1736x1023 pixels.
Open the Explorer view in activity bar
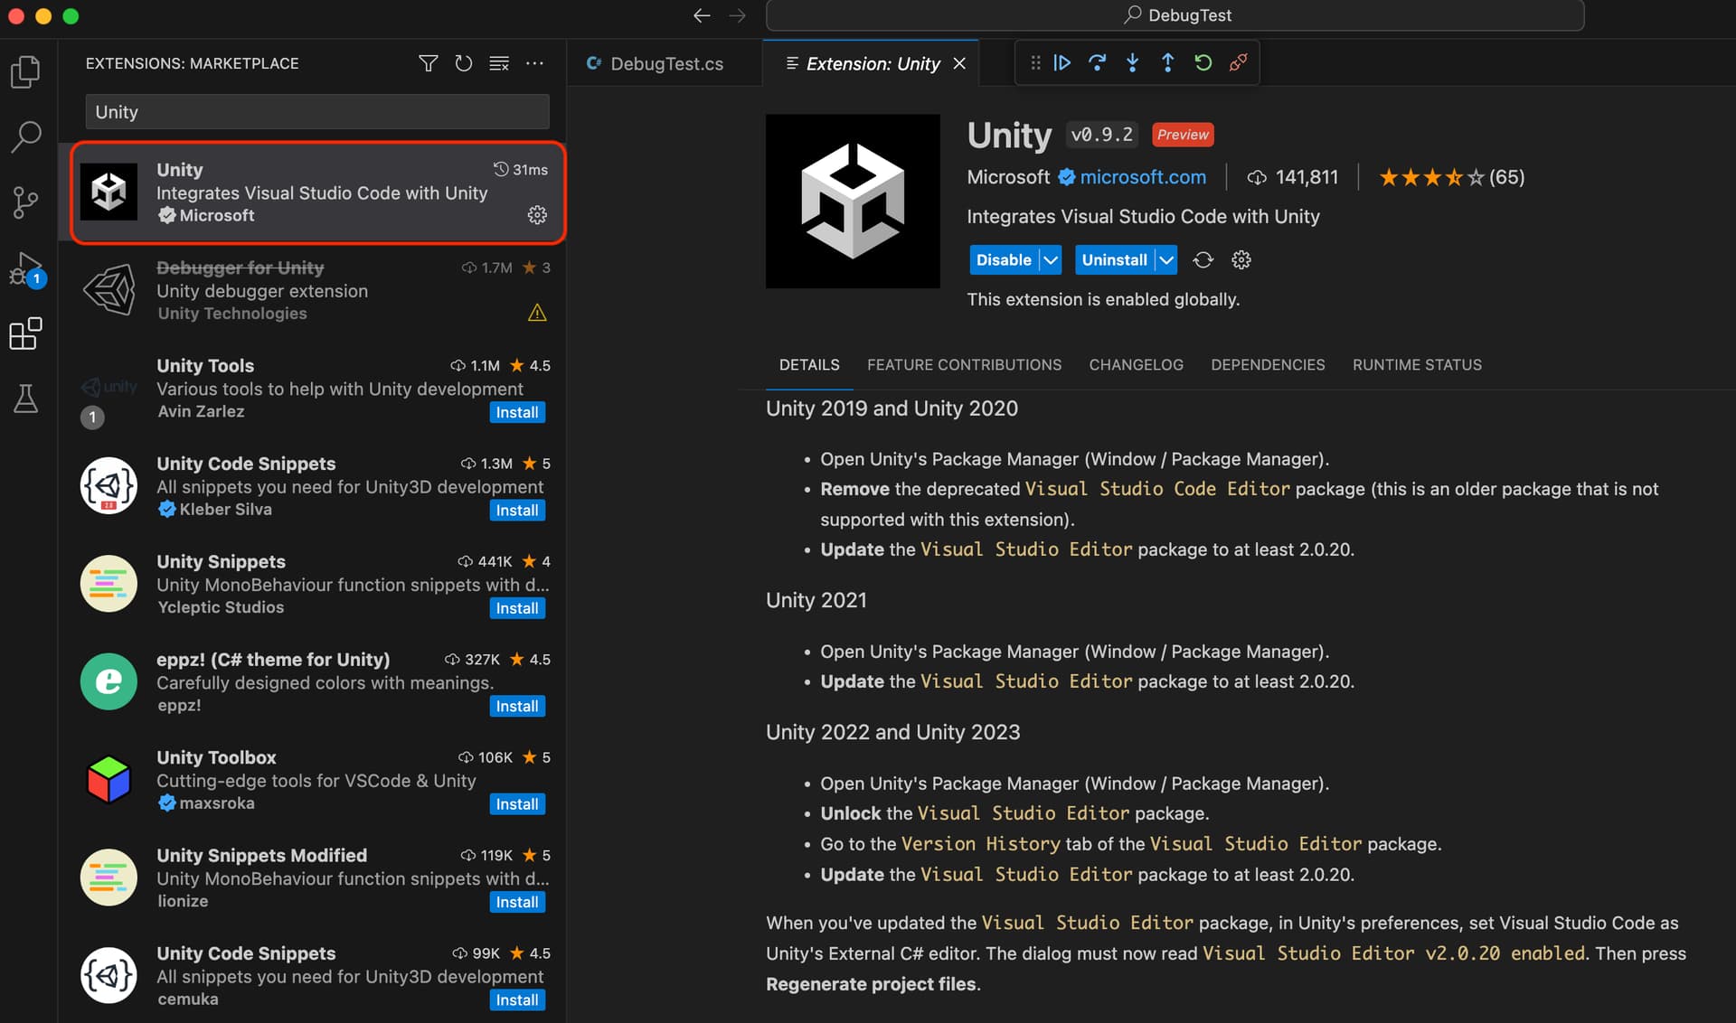point(25,72)
